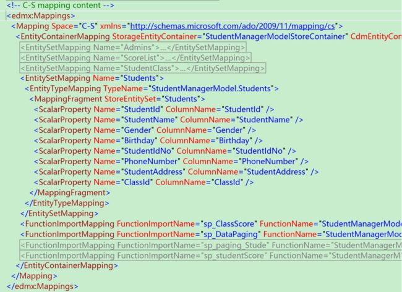Viewport: 402px width, 292px height.
Task: Click ScalarProperty line for Gender
Action: [145, 130]
